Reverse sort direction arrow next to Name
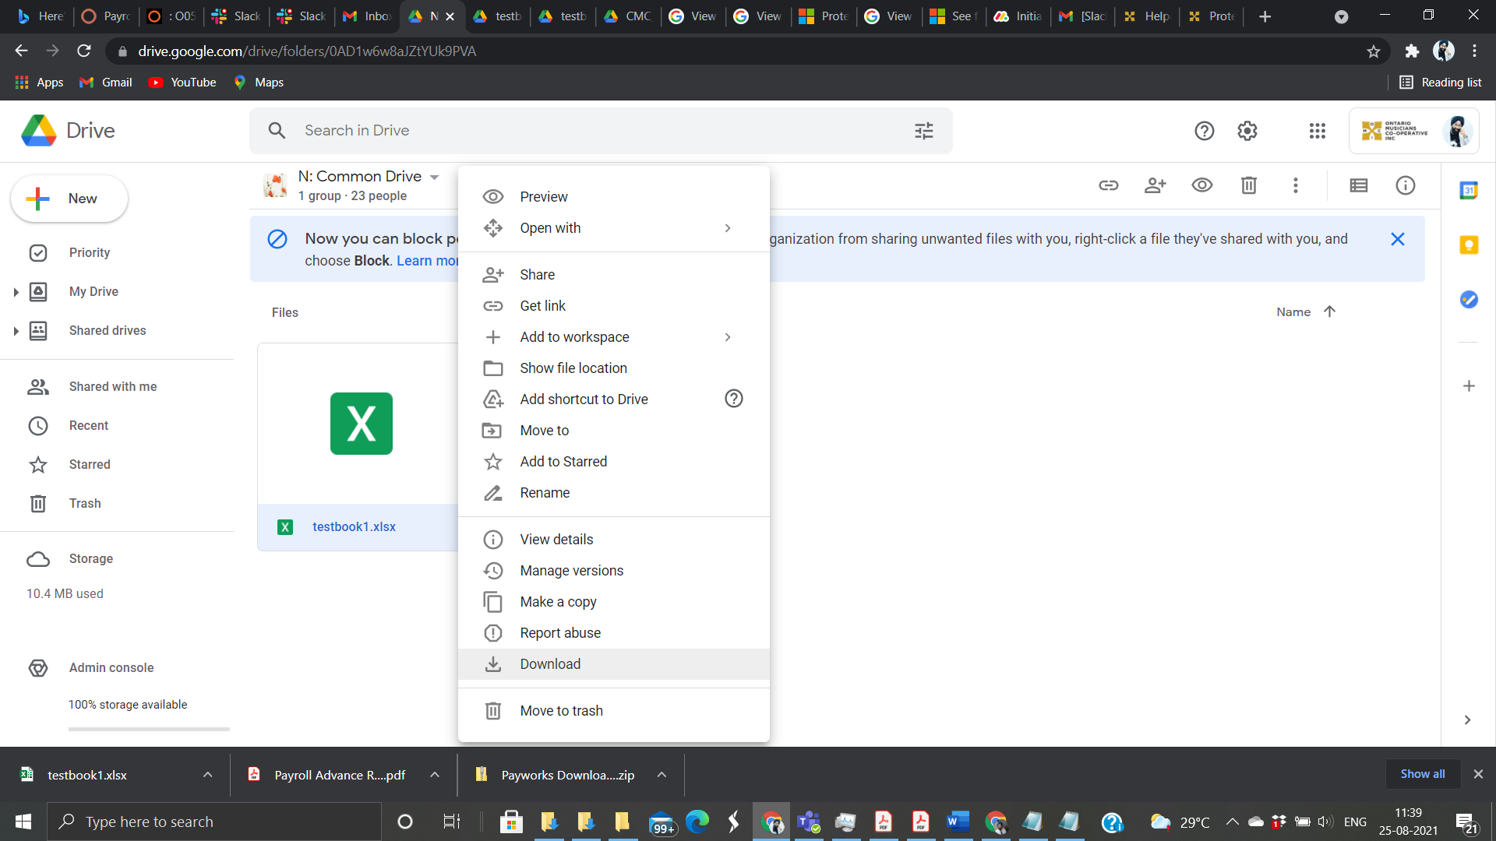This screenshot has width=1496, height=841. point(1330,311)
